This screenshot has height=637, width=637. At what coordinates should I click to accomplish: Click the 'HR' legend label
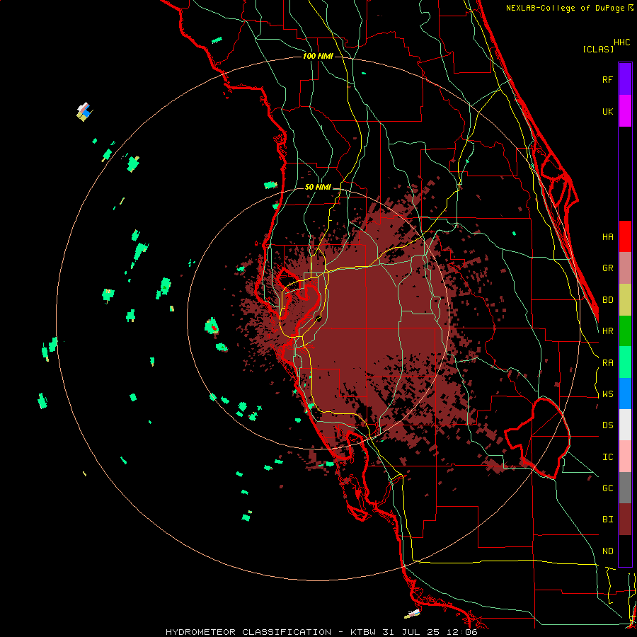(x=607, y=331)
